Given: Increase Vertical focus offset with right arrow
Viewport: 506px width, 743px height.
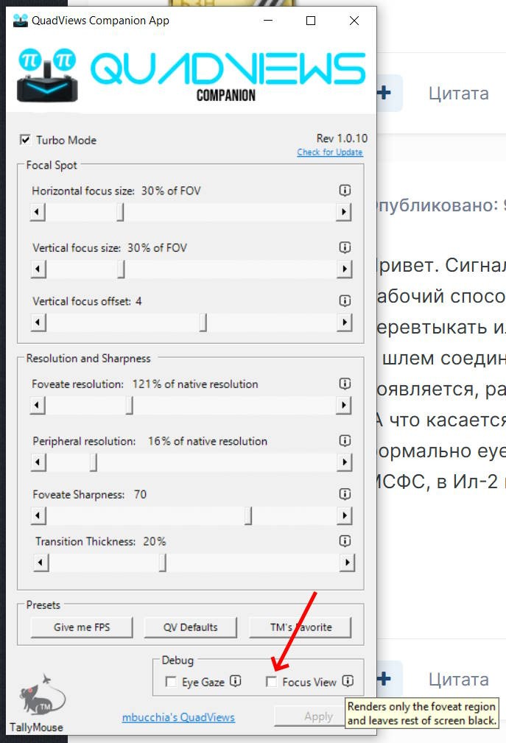Looking at the screenshot, I should tap(344, 323).
